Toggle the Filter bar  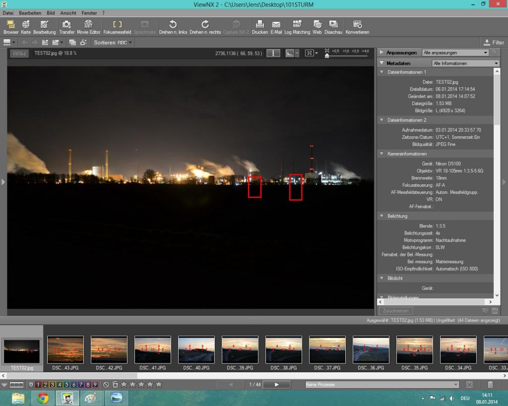pos(494,43)
